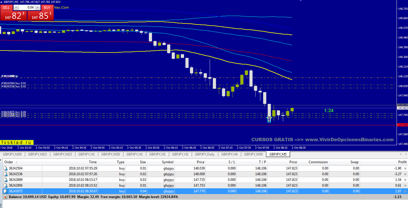This screenshot has height=208, width=408.
Task: Switch to the GBPJPY,Daily chart tab
Action: pos(205,154)
